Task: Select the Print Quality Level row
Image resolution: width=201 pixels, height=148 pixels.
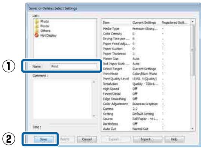Action: (146, 79)
